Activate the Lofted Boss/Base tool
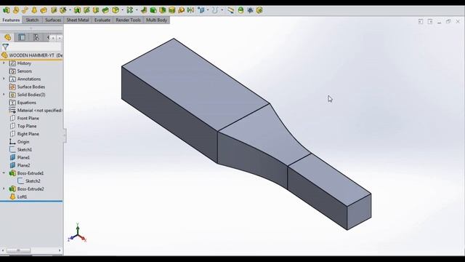 tap(34, 10)
